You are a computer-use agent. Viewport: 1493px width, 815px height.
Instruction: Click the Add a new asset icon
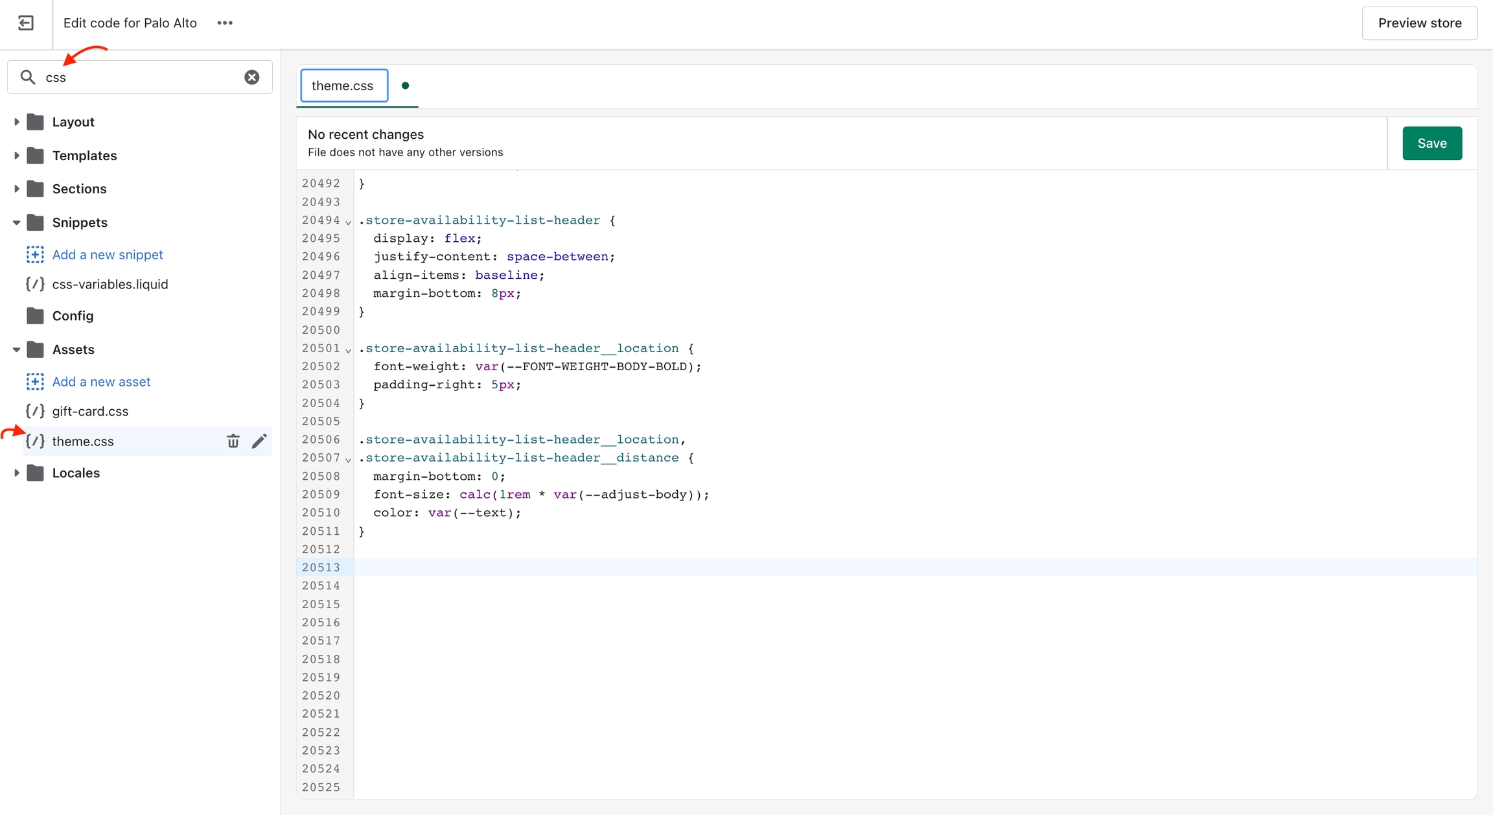pyautogui.click(x=35, y=382)
